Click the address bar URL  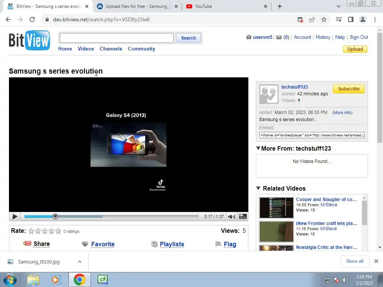[101, 19]
